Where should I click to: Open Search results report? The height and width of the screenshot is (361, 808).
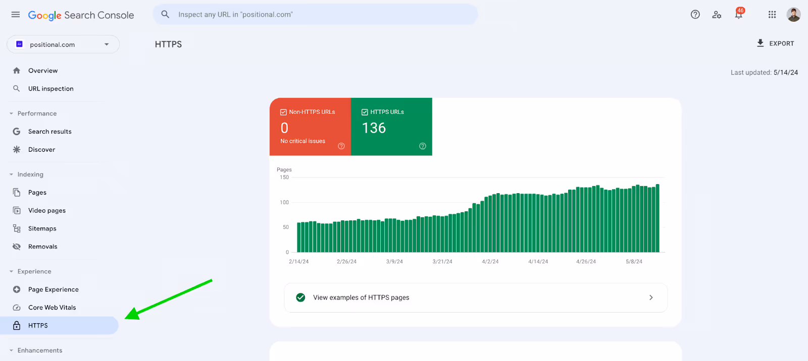tap(50, 132)
